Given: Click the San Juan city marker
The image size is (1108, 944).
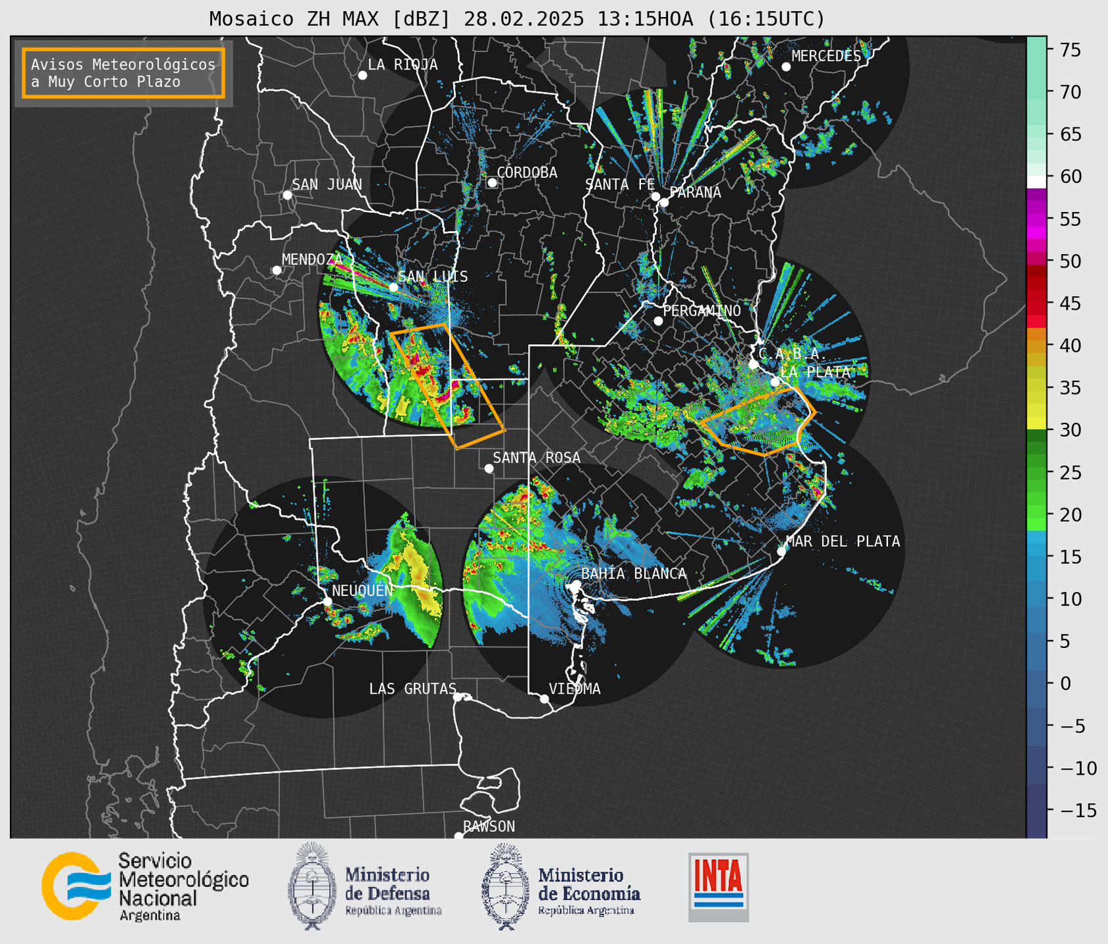Looking at the screenshot, I should 287,195.
